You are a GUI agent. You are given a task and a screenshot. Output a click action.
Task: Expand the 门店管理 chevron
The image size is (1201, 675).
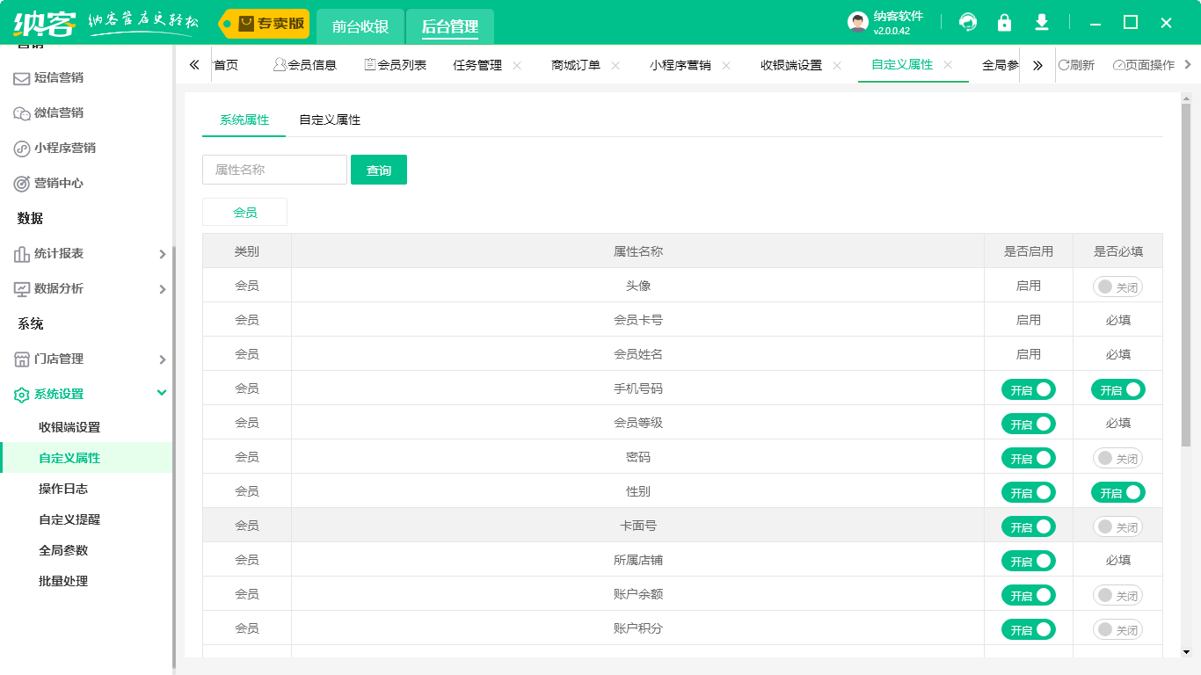pyautogui.click(x=162, y=359)
